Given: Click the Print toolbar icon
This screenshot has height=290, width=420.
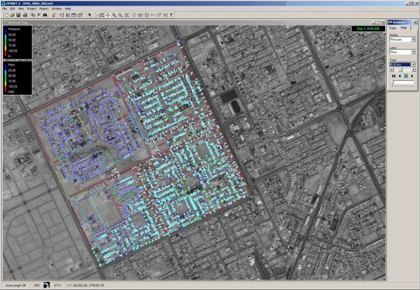Looking at the screenshot, I should point(25,15).
